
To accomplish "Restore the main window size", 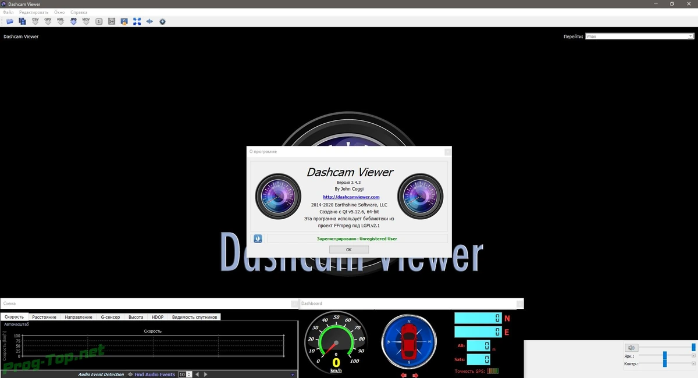I will click(x=672, y=4).
